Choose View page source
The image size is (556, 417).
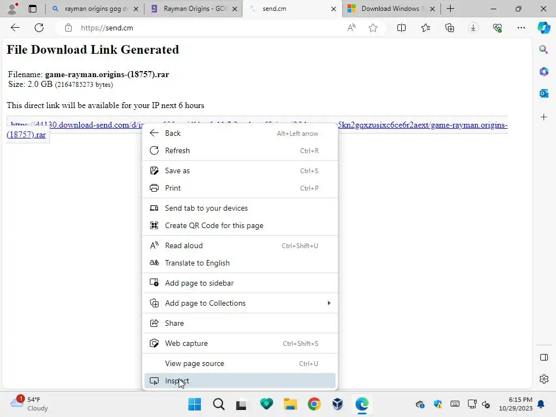tap(240, 363)
